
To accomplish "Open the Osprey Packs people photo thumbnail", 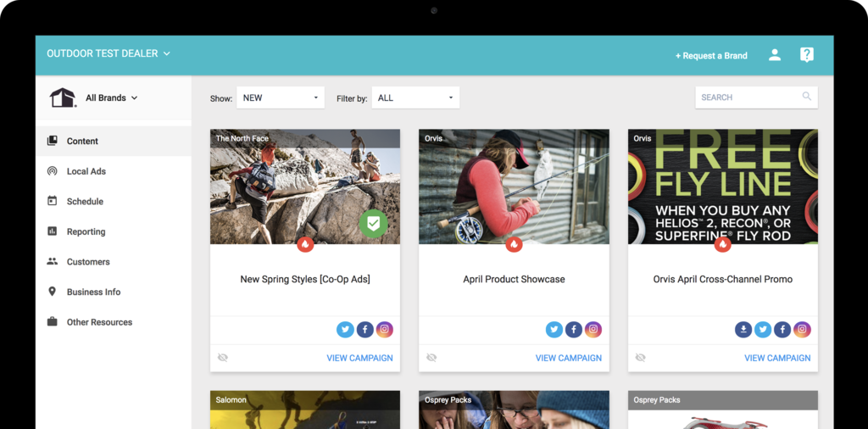I will click(514, 409).
